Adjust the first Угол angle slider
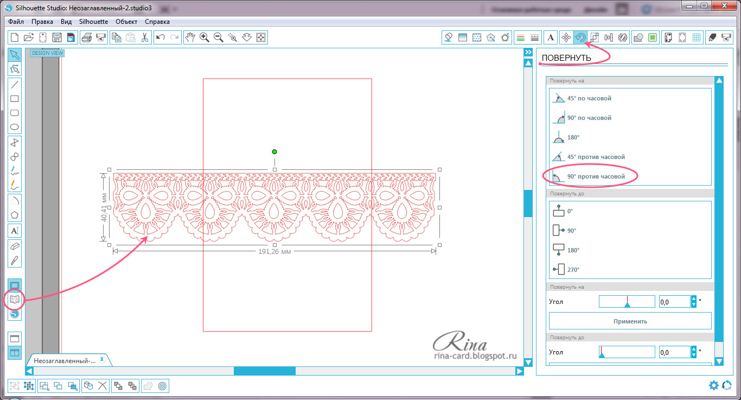The width and height of the screenshot is (741, 400). pos(627,302)
